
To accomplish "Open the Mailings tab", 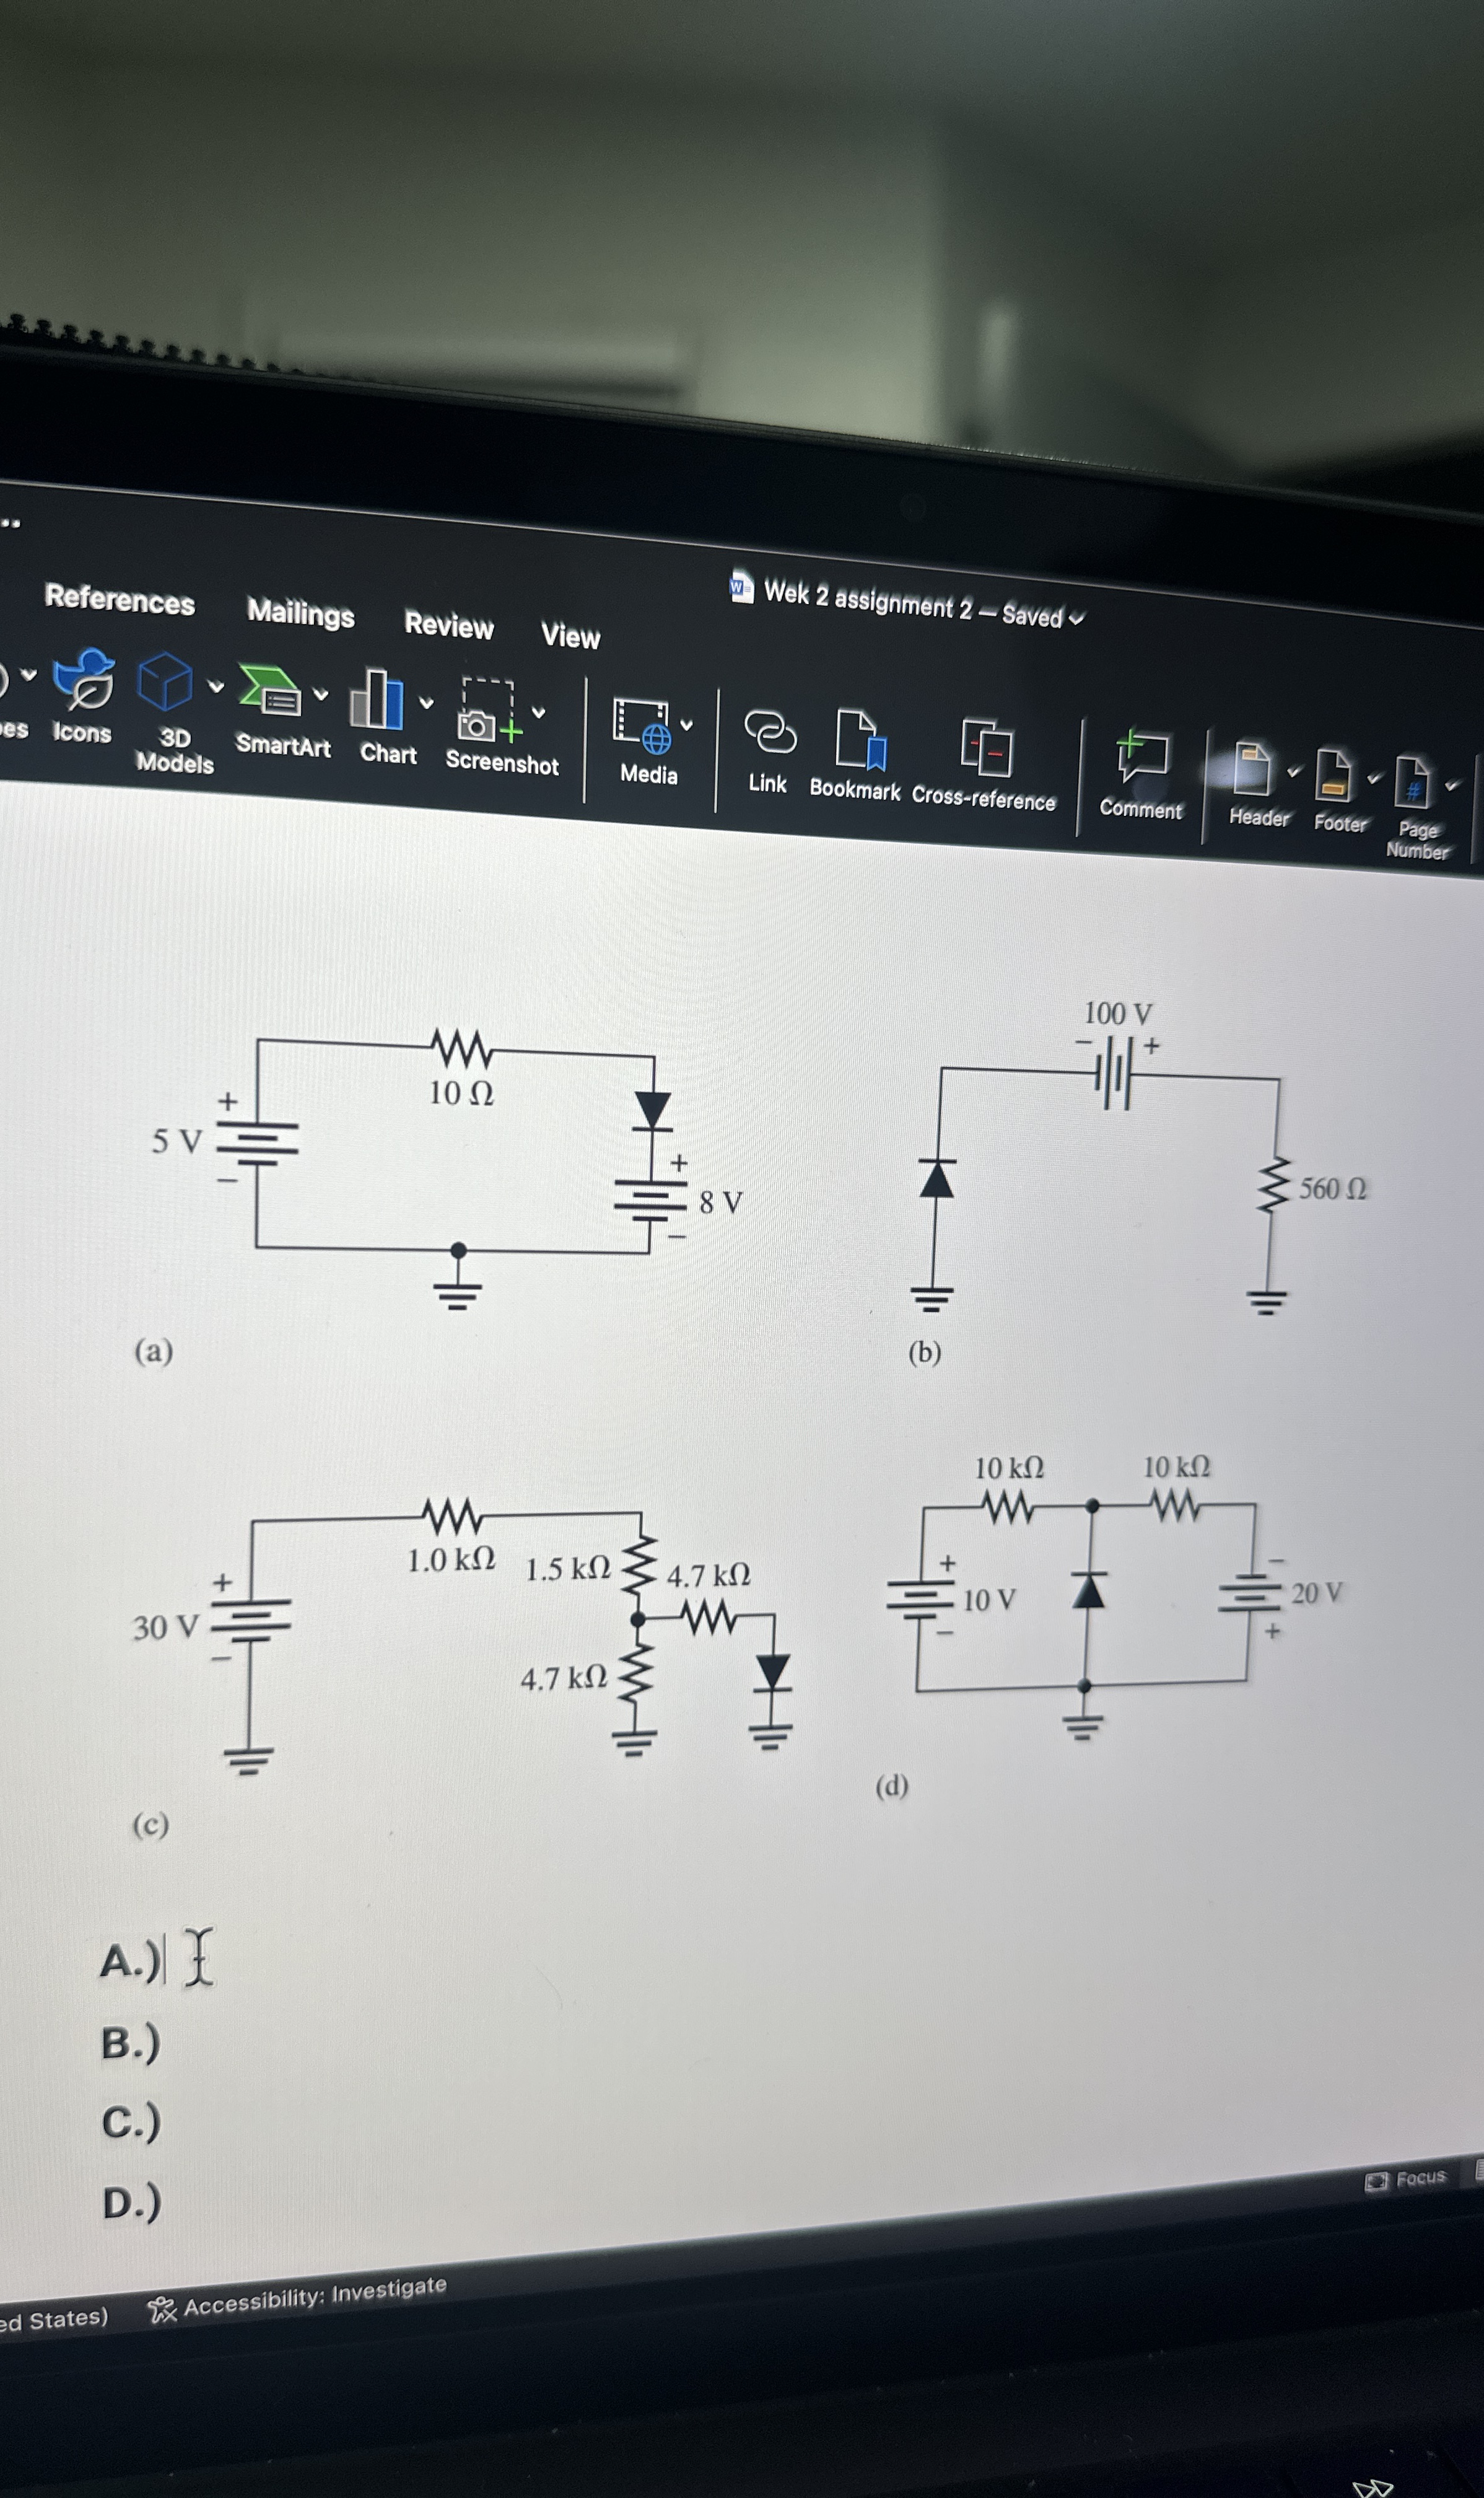I will tap(300, 613).
